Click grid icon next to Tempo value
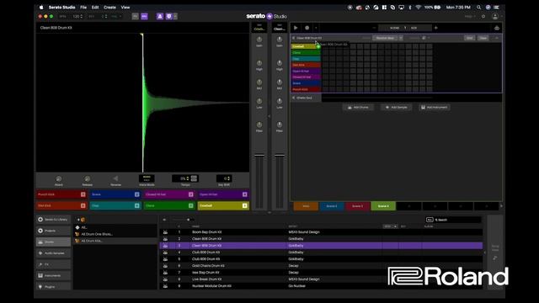This screenshot has width=539, height=303. (x=194, y=178)
